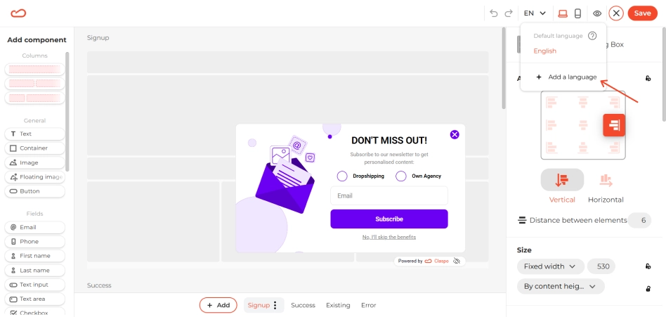Expand the By content height dropdown
This screenshot has width=666, height=317.
pyautogui.click(x=561, y=286)
